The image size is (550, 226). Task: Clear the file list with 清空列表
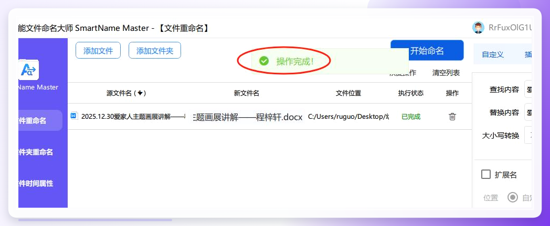(x=446, y=73)
